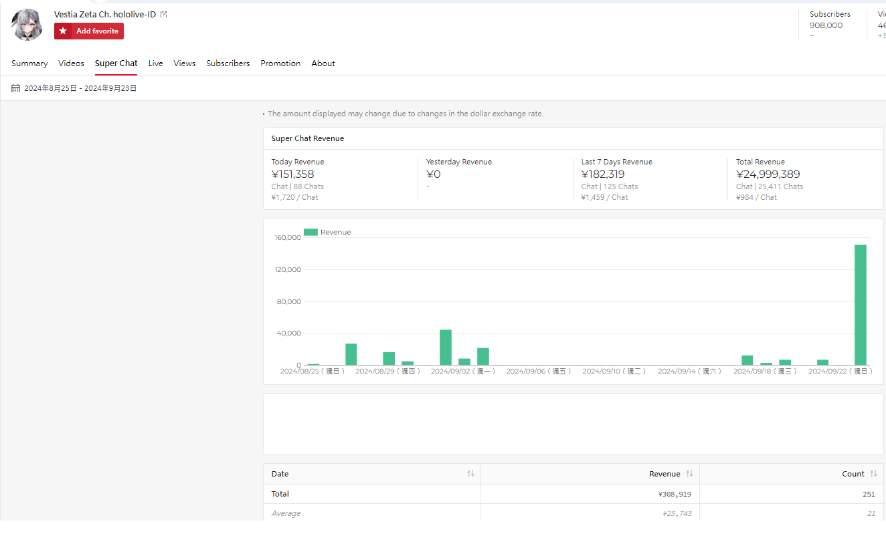886x540 pixels.
Task: Open external link icon beside channel name
Action: [x=164, y=15]
